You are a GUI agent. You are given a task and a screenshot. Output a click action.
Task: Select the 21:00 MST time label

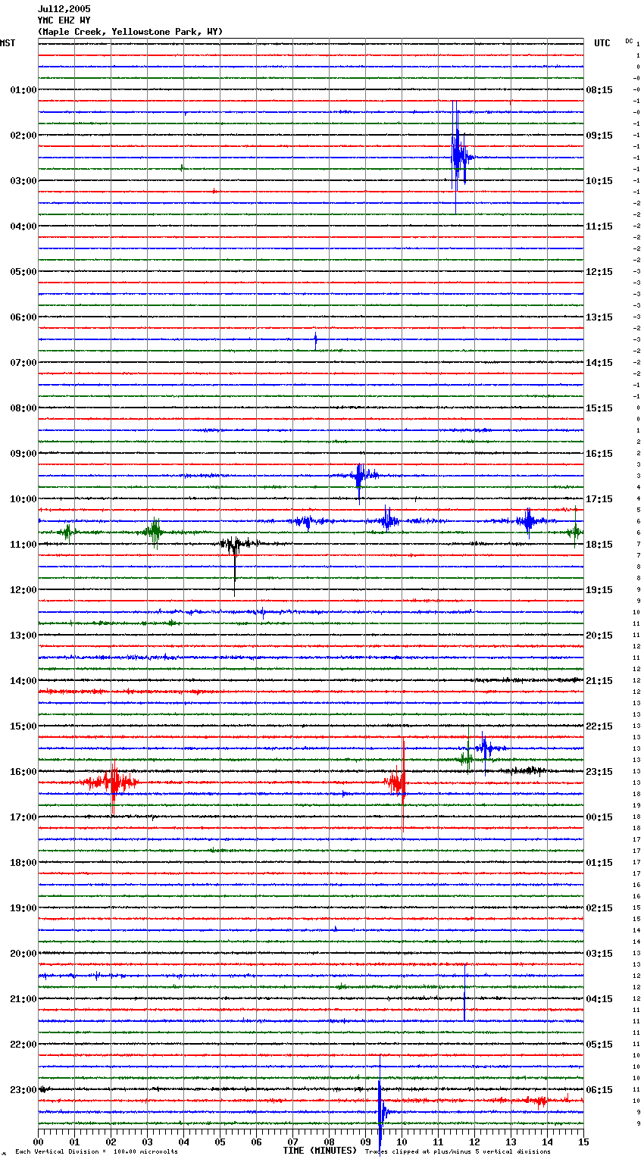pyautogui.click(x=23, y=999)
